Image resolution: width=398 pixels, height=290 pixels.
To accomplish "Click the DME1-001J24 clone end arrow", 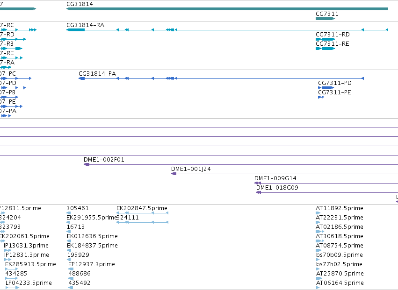I will point(174,174).
